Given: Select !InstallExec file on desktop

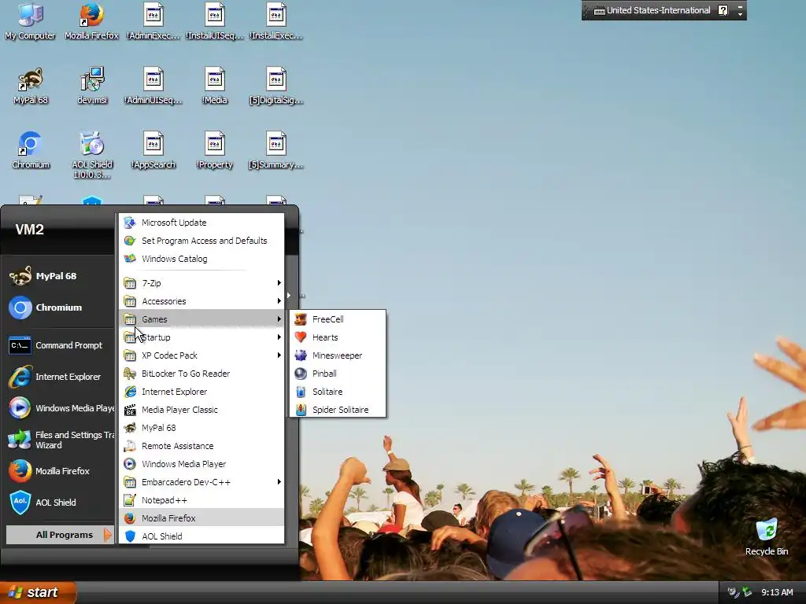Looking at the screenshot, I should tap(276, 21).
